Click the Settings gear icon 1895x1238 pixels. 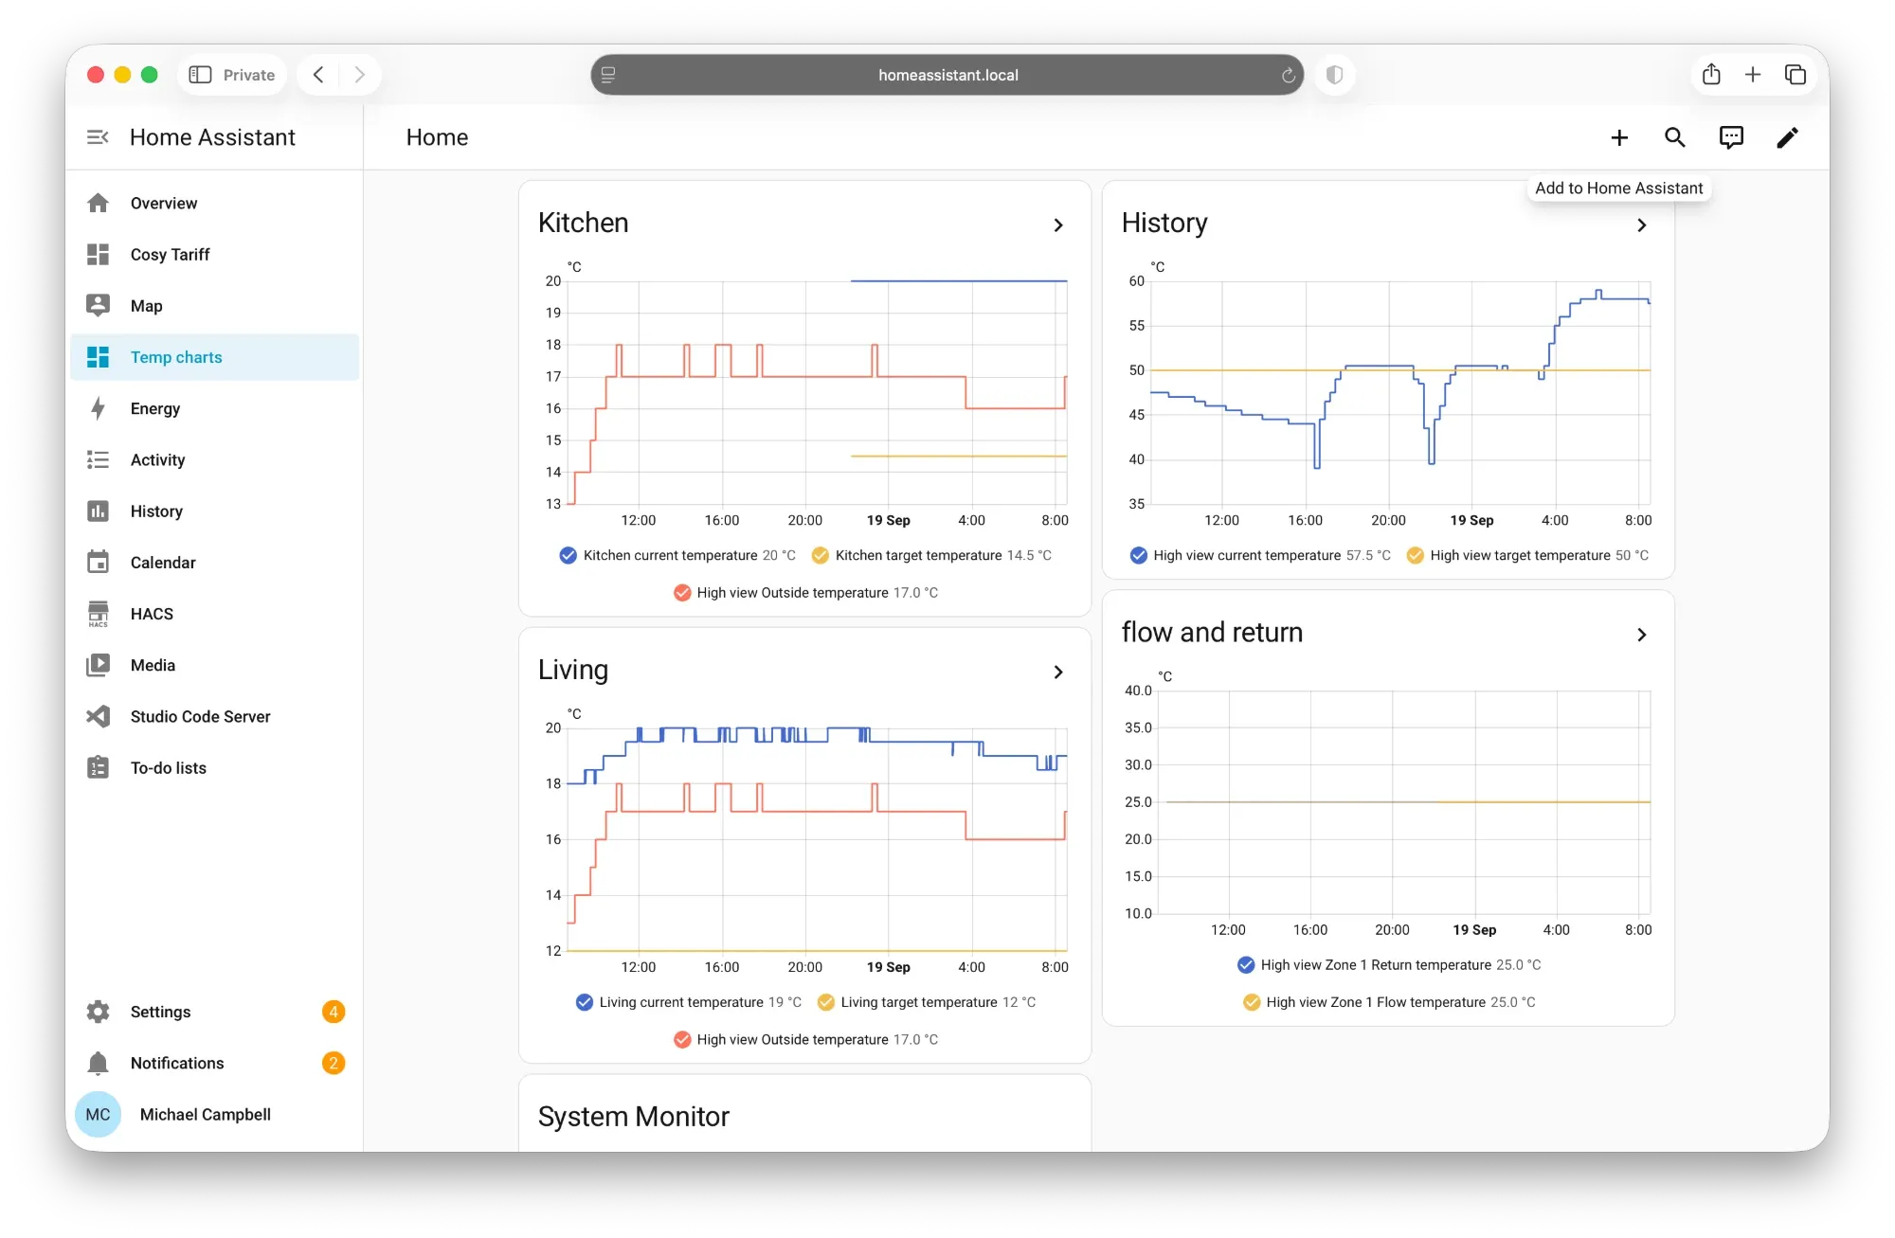(98, 1012)
